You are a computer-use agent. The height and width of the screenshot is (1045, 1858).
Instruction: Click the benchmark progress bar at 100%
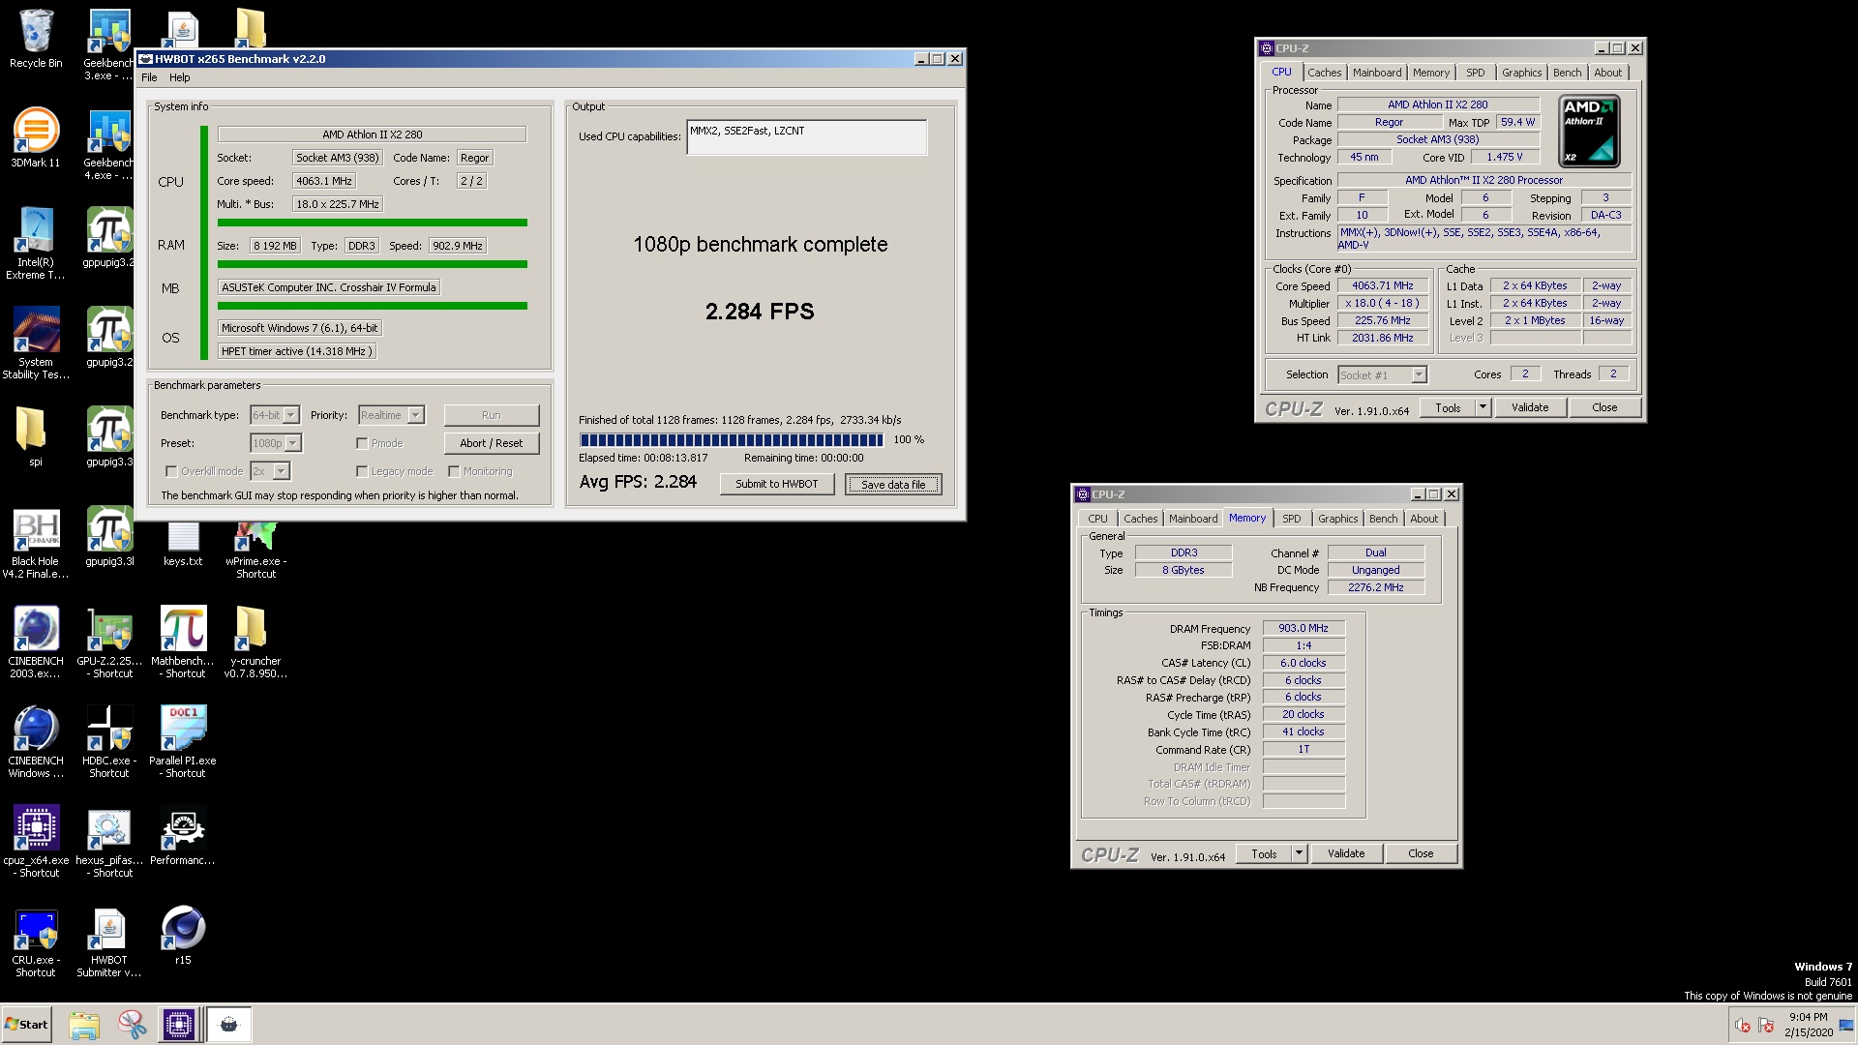pyautogui.click(x=732, y=440)
